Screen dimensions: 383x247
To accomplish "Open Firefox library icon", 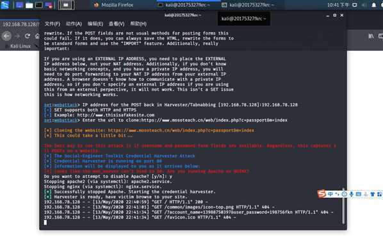I will point(371,36).
